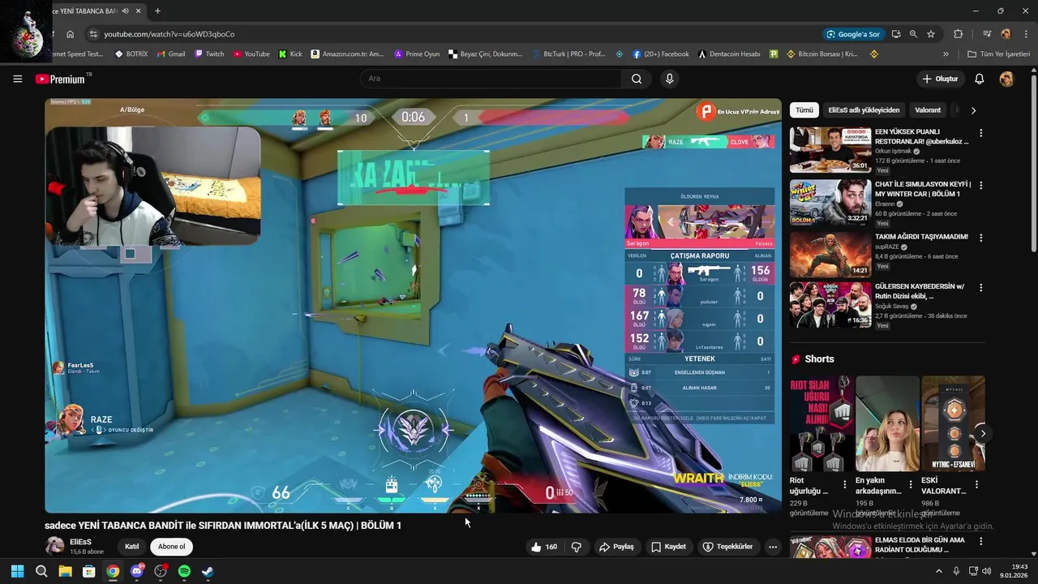This screenshot has width=1038, height=584.
Task: Open the Gmail bookmark
Action: [171, 54]
